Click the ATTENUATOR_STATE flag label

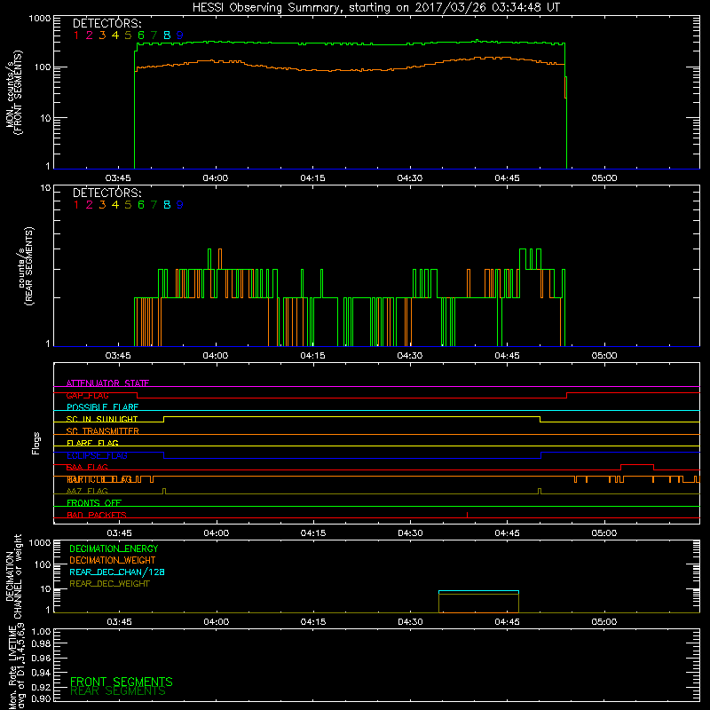point(107,383)
